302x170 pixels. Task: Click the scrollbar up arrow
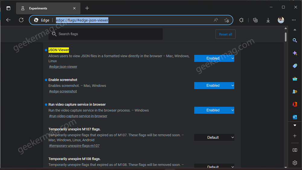pyautogui.click(x=286, y=28)
